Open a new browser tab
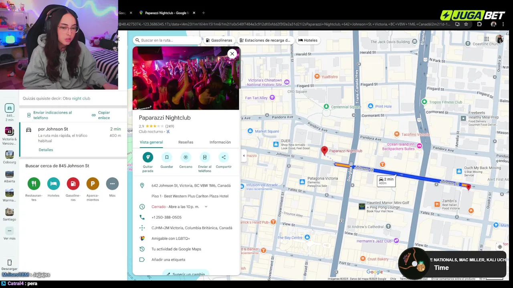The image size is (513, 288). point(203,13)
